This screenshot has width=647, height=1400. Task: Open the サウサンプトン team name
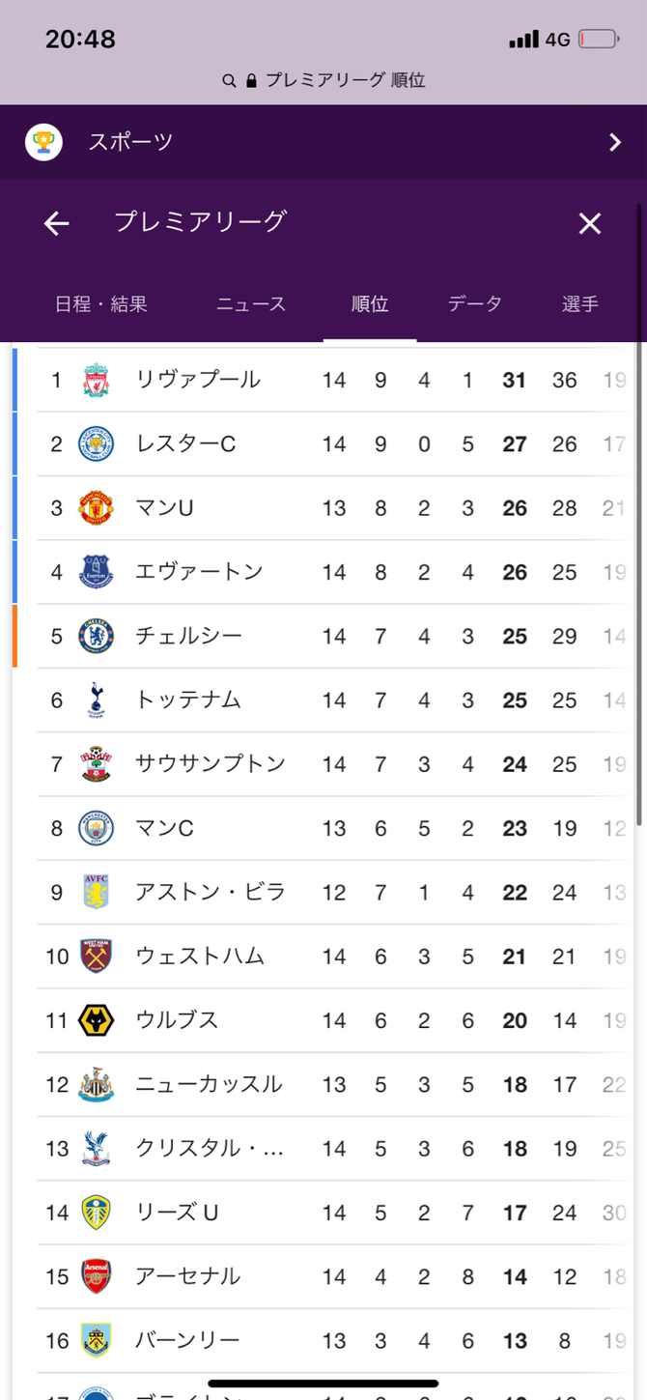coord(211,764)
